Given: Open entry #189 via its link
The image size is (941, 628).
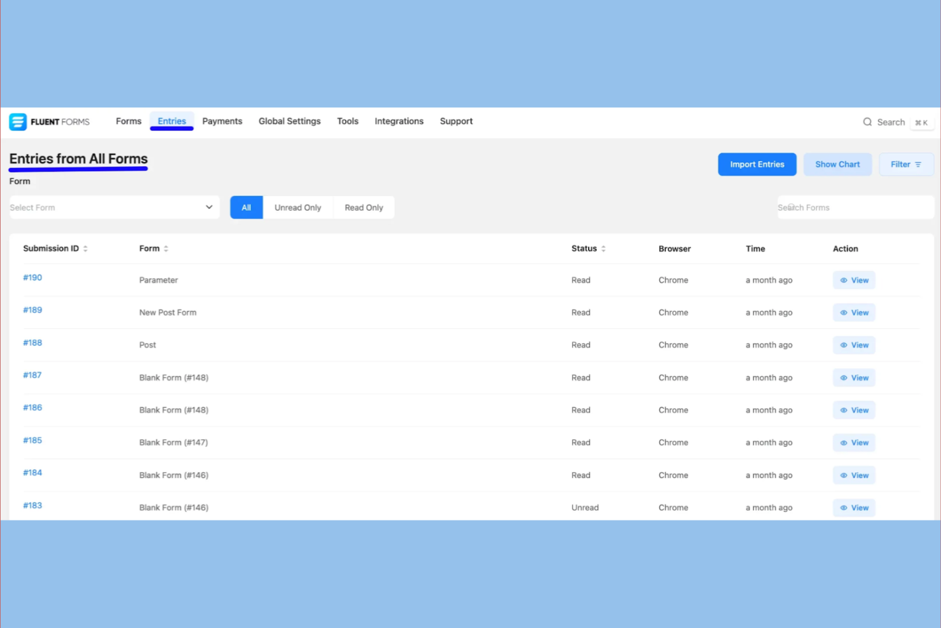Looking at the screenshot, I should pyautogui.click(x=32, y=310).
